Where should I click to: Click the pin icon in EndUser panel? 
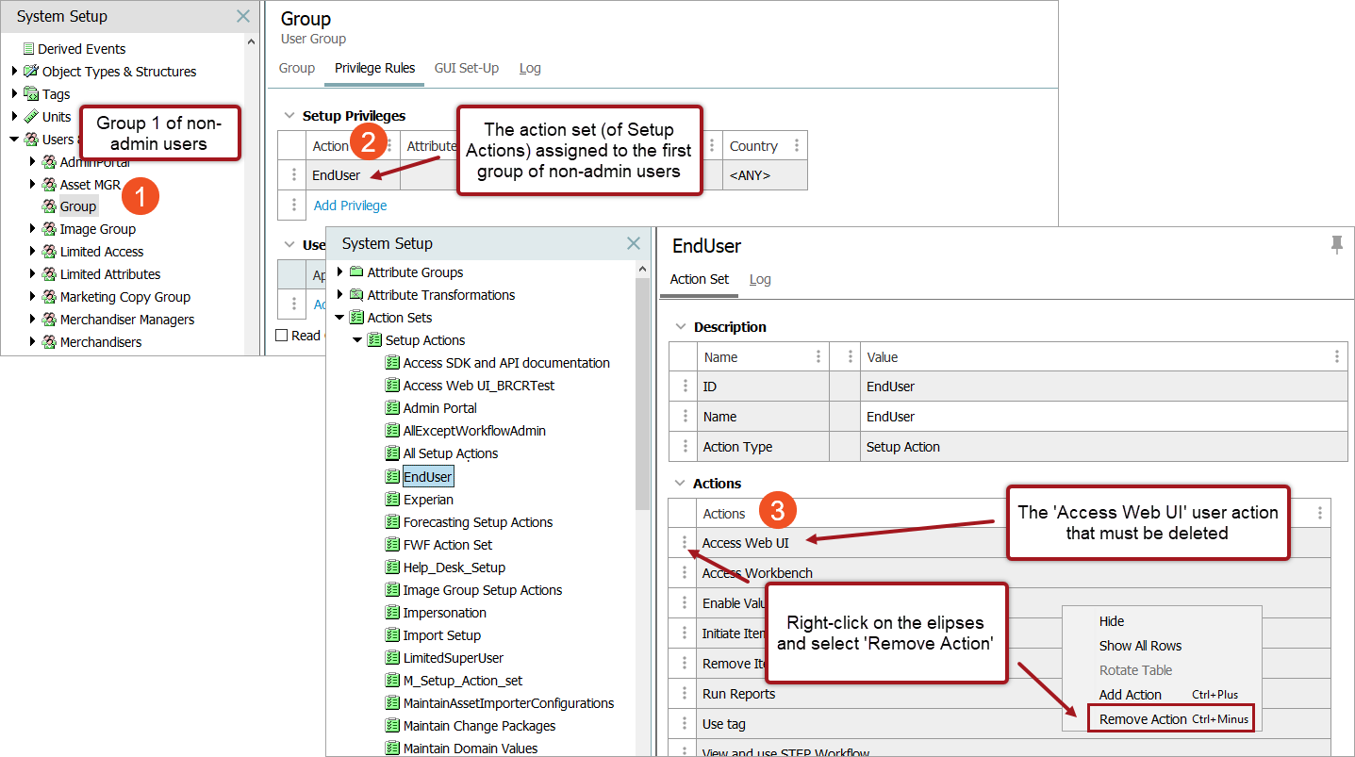coord(1336,245)
